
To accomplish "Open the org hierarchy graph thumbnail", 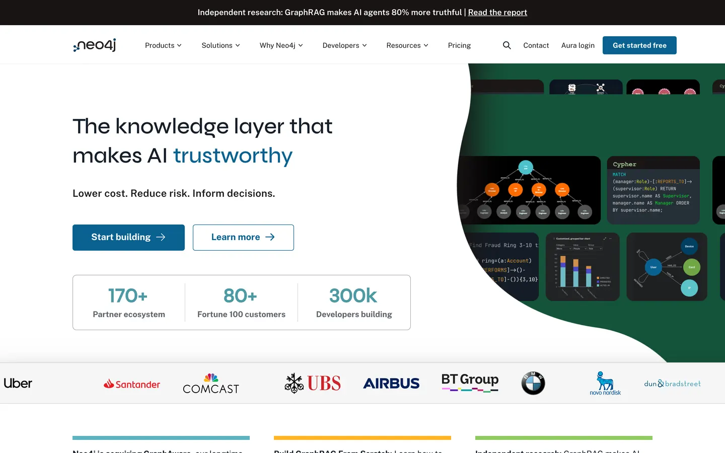I will click(529, 190).
